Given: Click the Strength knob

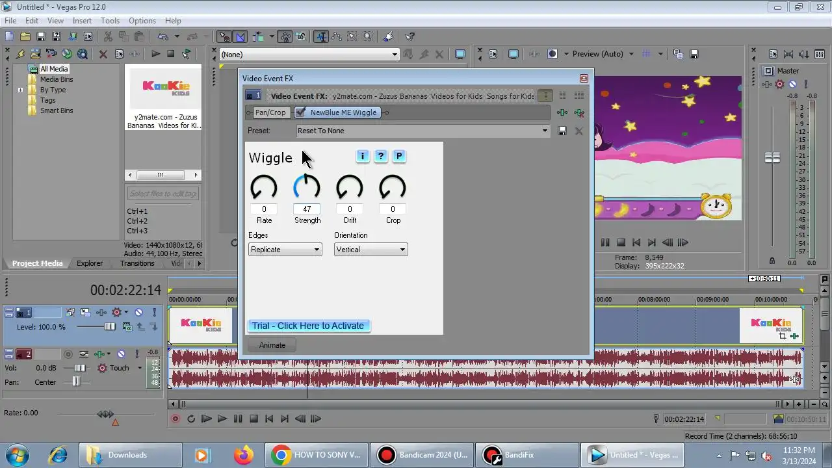Looking at the screenshot, I should 307,187.
